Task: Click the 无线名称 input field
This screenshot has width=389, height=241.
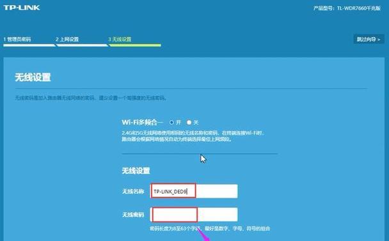Action: click(x=194, y=191)
